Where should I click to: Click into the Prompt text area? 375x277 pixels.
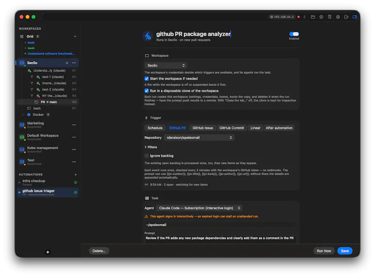coord(220,239)
